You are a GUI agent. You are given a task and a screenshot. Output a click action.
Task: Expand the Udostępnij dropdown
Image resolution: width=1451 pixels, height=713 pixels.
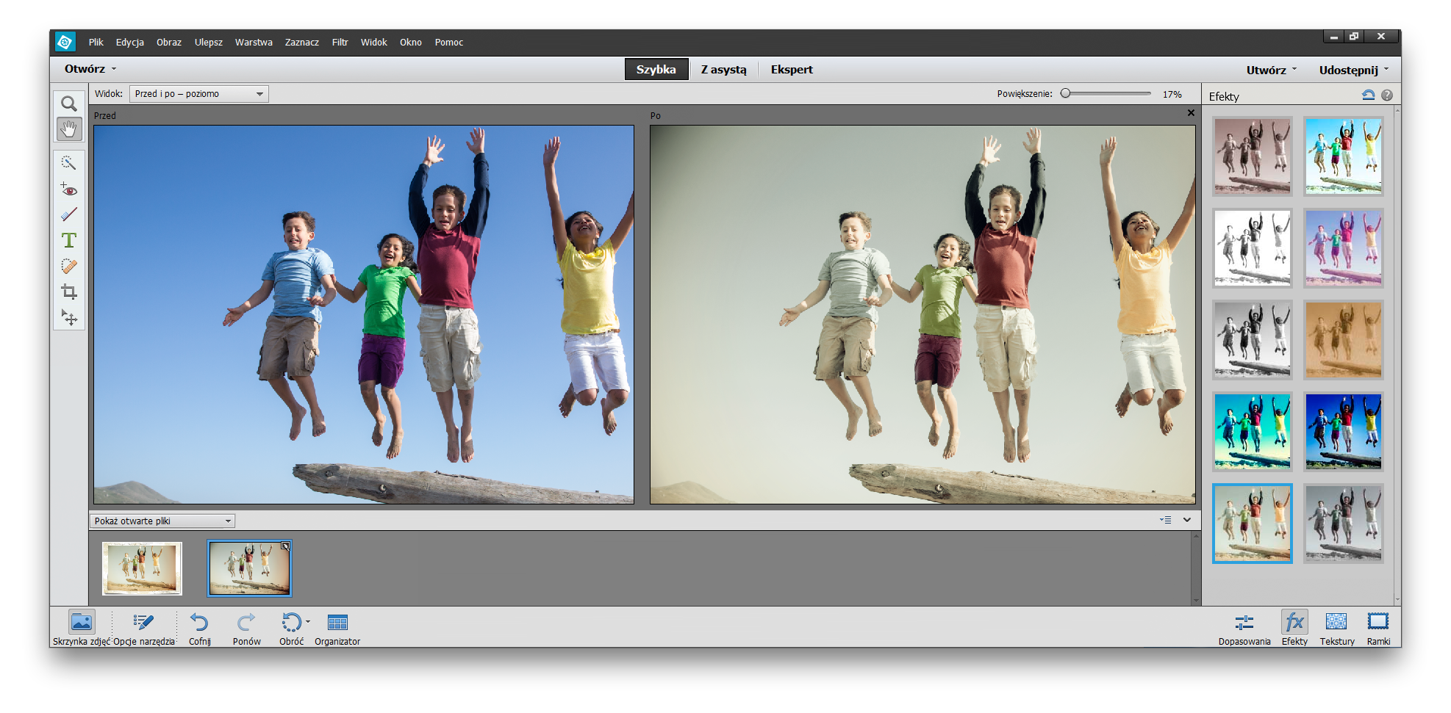[x=1354, y=70]
